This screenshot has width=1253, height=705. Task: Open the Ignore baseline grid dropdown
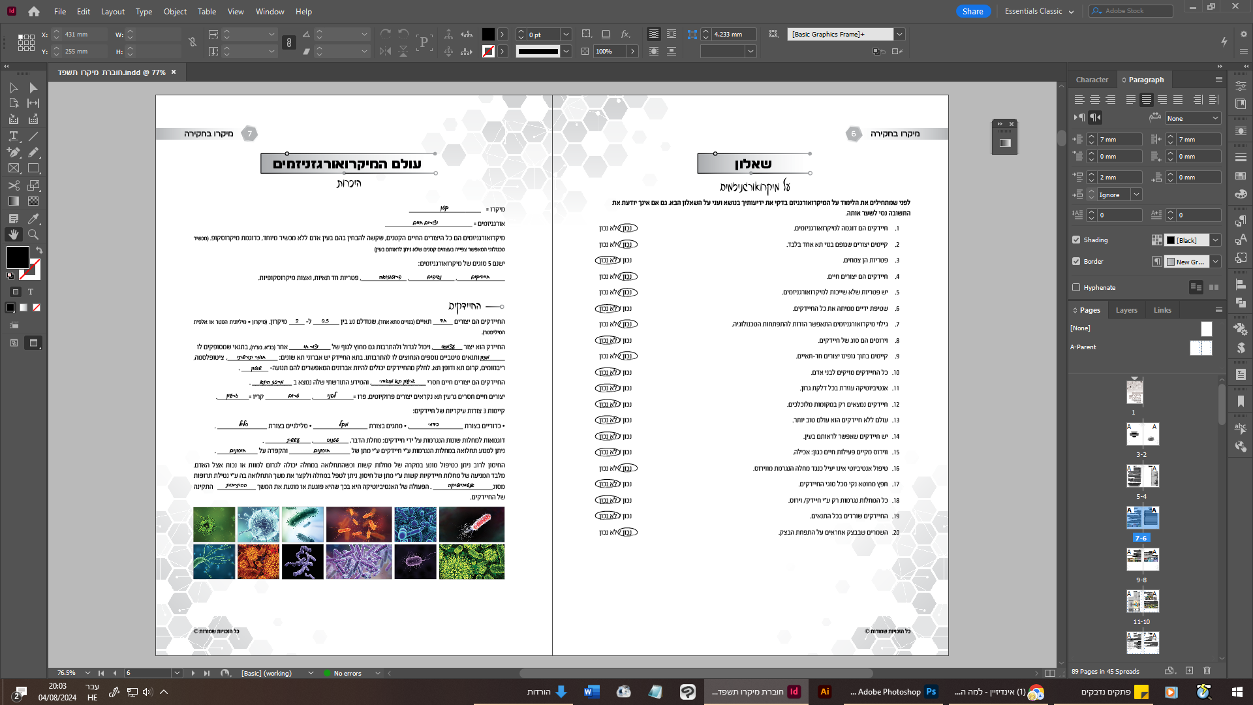pos(1136,195)
